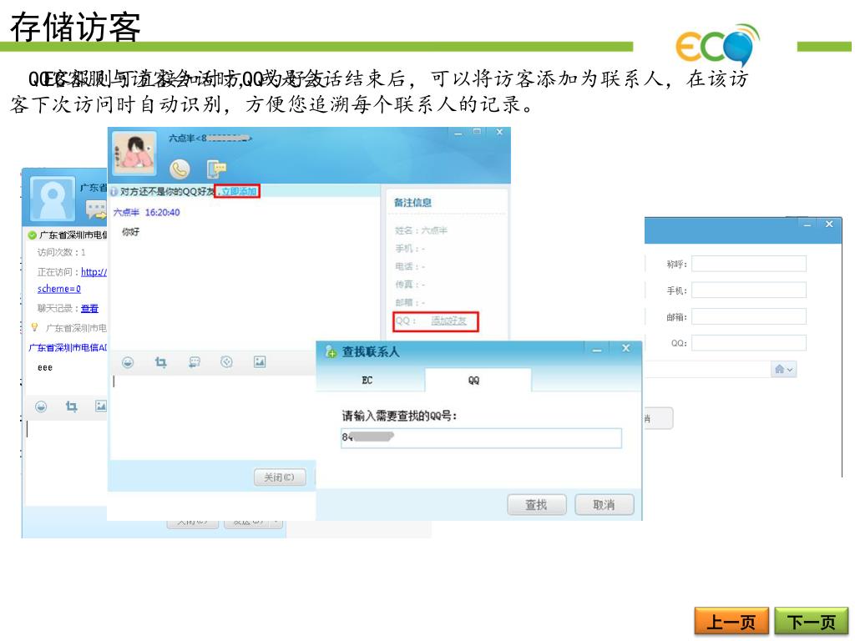
Task: Click the 立即添加 link in the QQ chat window
Action: pos(238,191)
